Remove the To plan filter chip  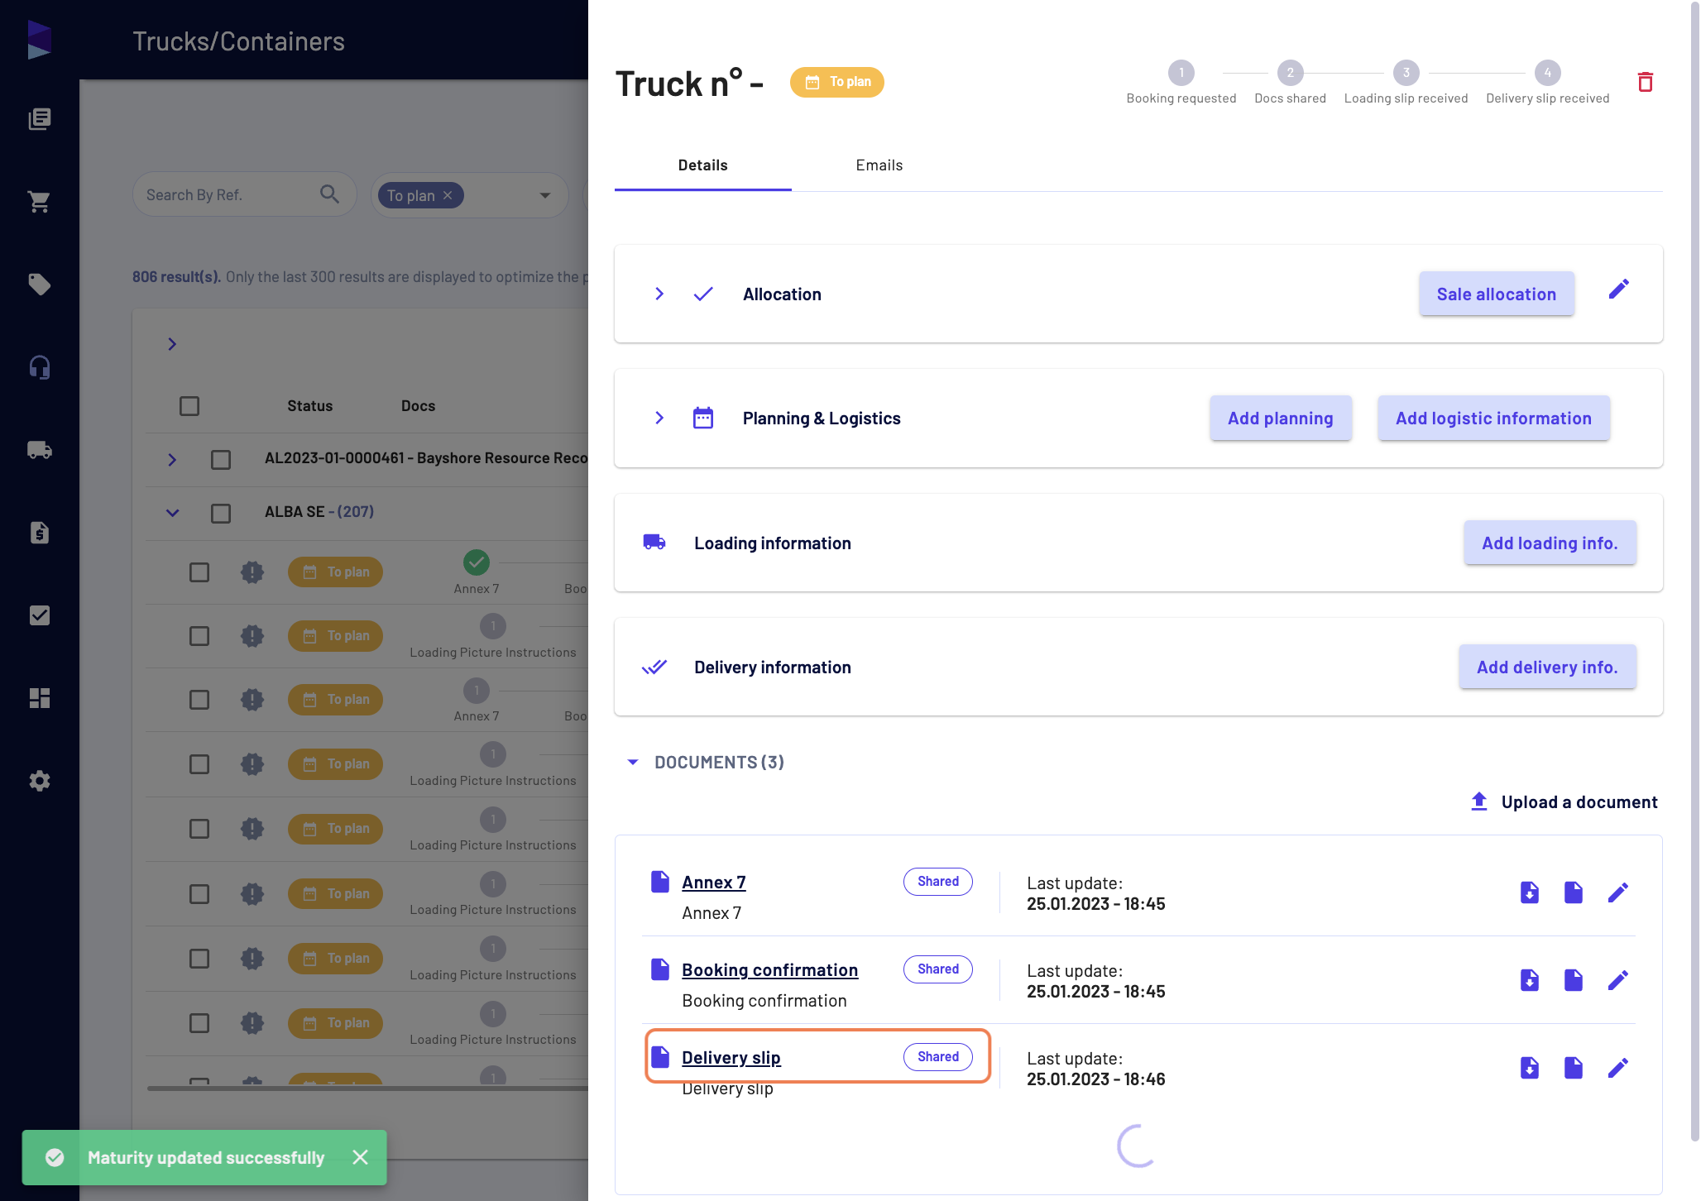tap(448, 195)
